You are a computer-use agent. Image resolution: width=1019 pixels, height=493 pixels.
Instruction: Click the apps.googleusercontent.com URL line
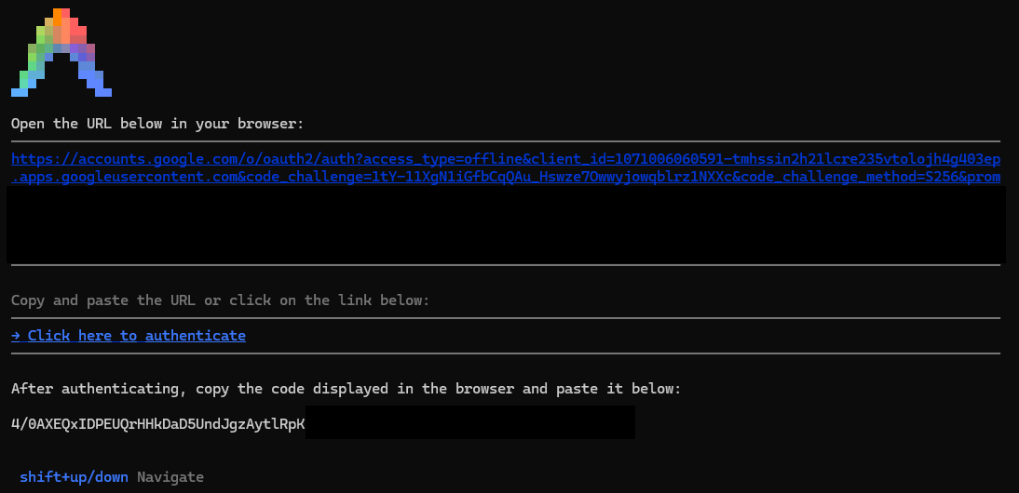pyautogui.click(x=506, y=177)
